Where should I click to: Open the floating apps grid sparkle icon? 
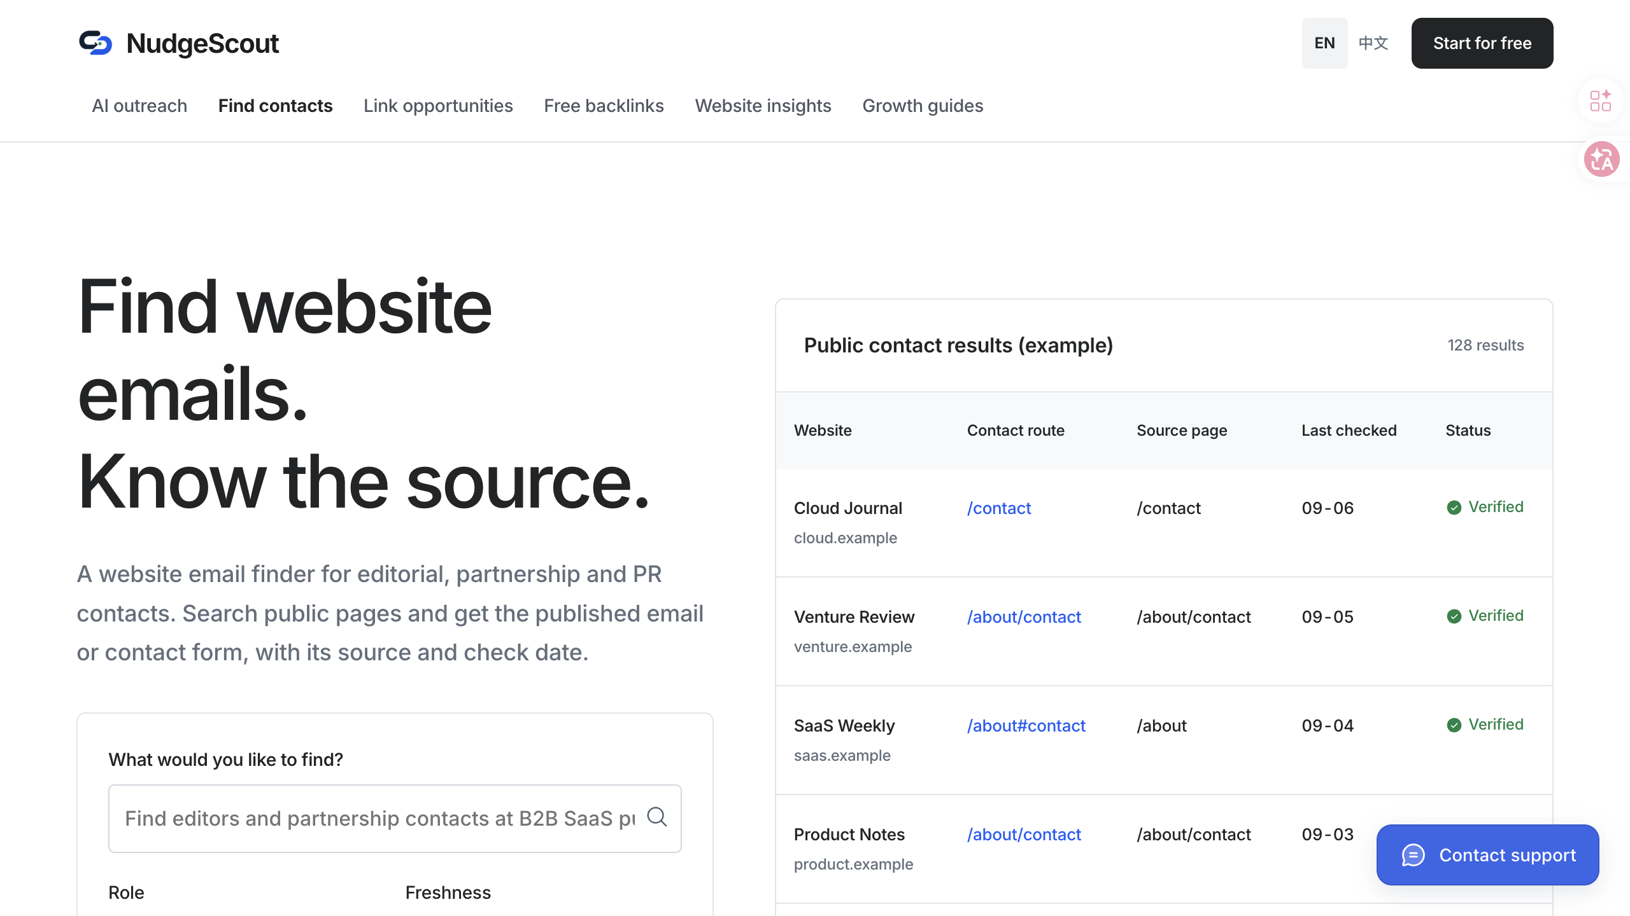pyautogui.click(x=1600, y=101)
